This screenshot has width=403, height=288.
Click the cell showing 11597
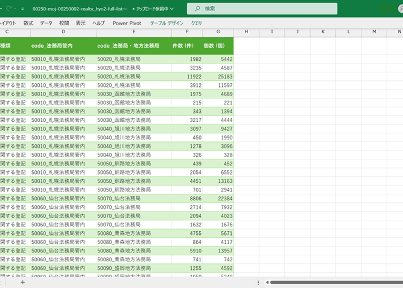218,86
